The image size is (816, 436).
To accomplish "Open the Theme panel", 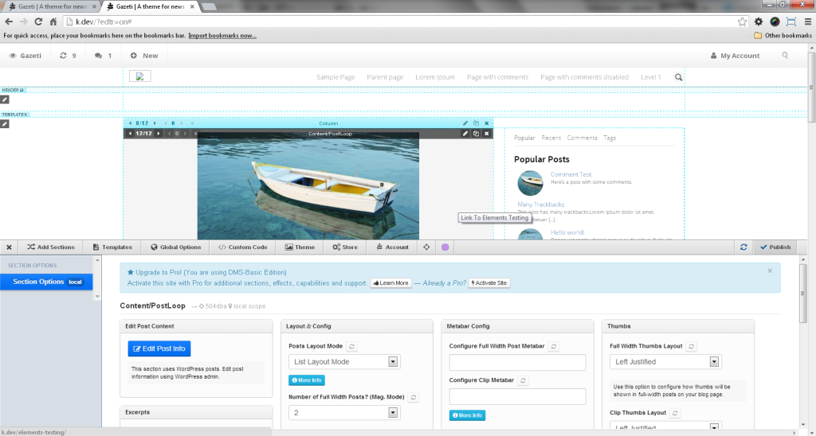I will (300, 247).
